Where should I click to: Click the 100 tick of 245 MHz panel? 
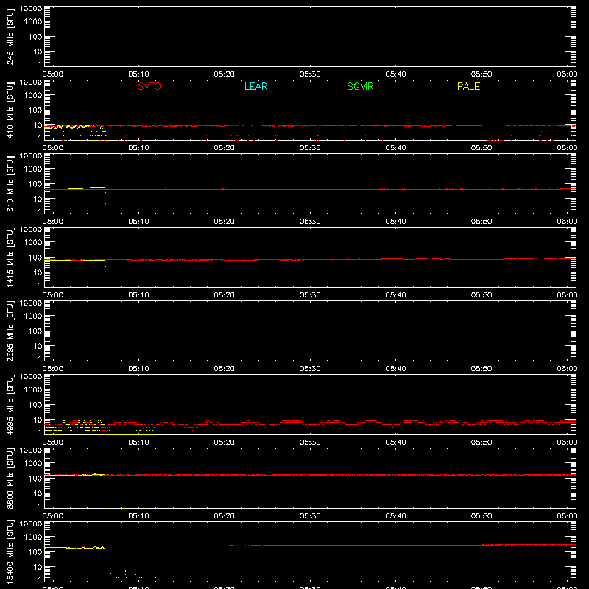[x=35, y=37]
